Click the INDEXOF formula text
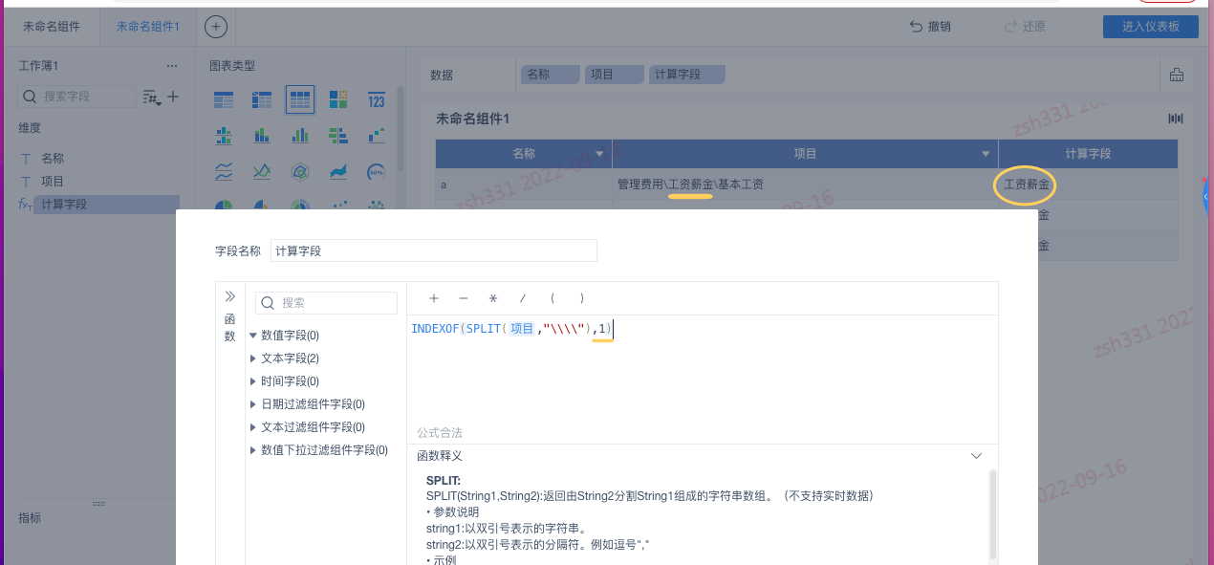 pyautogui.click(x=435, y=329)
